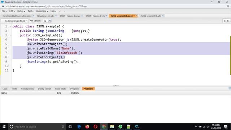Go to previous tab using back arrow
Viewport: 231px width, 130px height.
pyautogui.click(x=60, y=11)
